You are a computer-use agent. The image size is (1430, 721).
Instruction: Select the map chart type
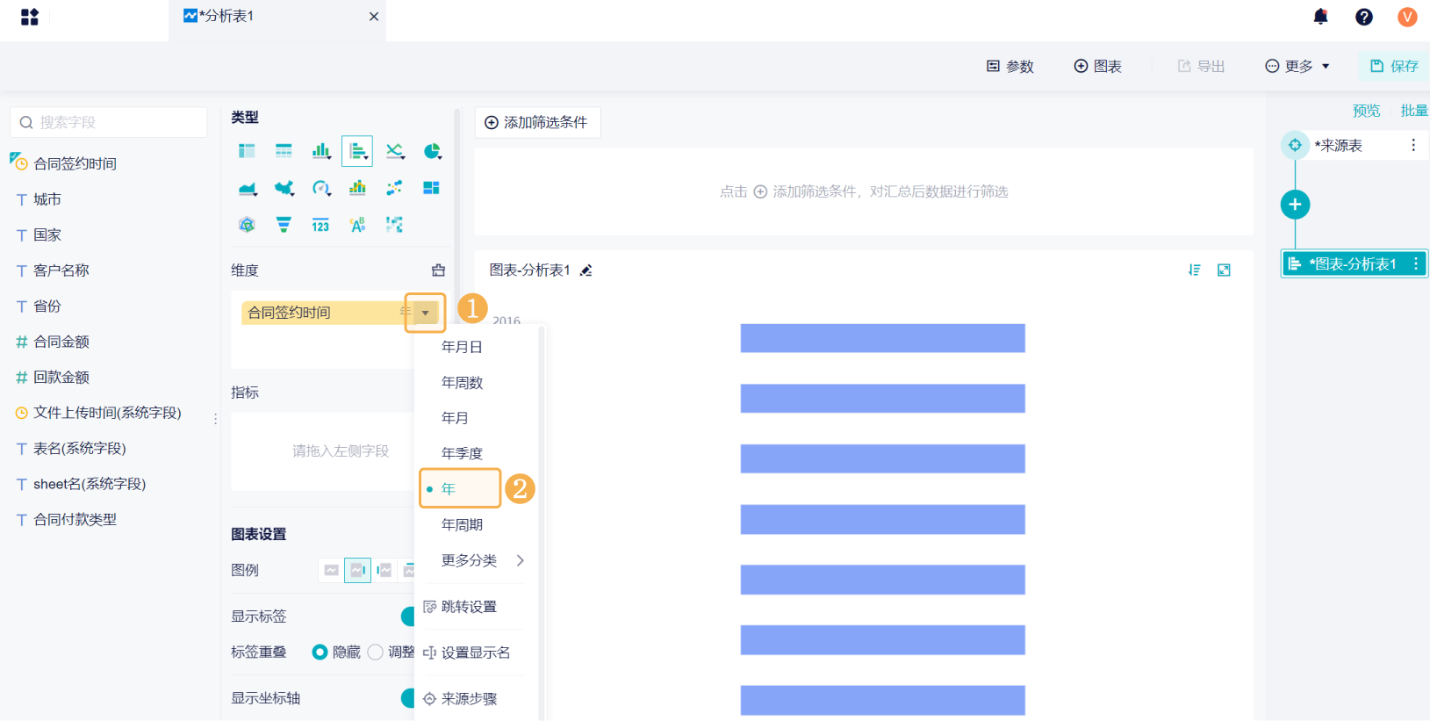coord(284,188)
